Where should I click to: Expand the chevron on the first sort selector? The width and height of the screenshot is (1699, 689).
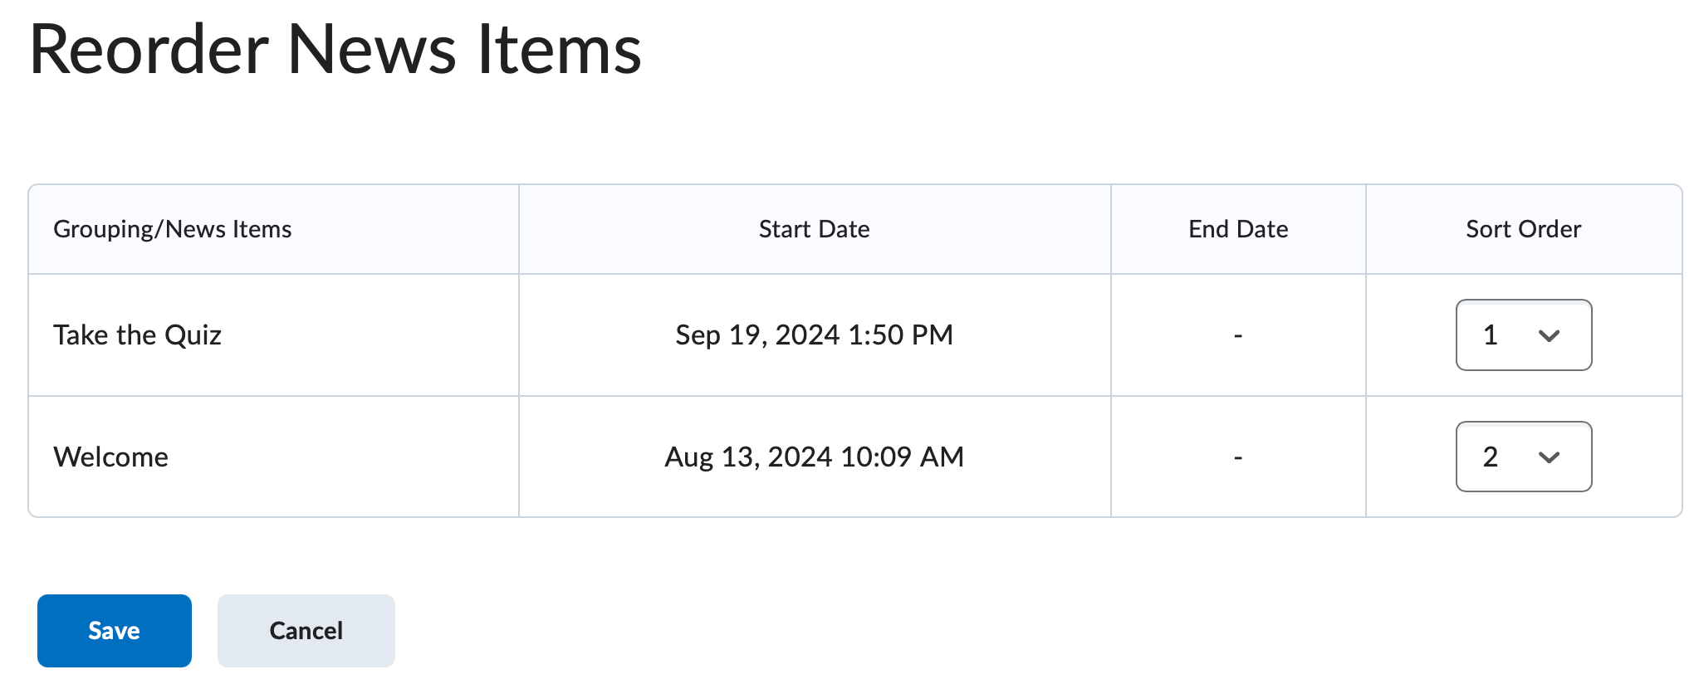(x=1552, y=335)
